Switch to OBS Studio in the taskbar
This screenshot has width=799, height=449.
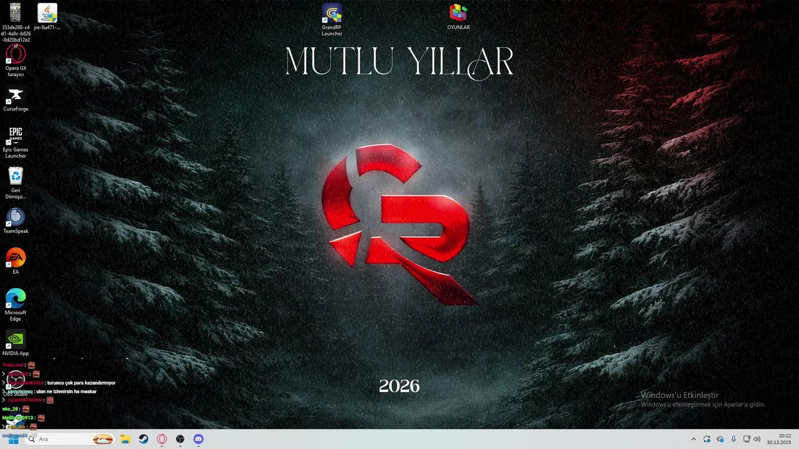180,439
